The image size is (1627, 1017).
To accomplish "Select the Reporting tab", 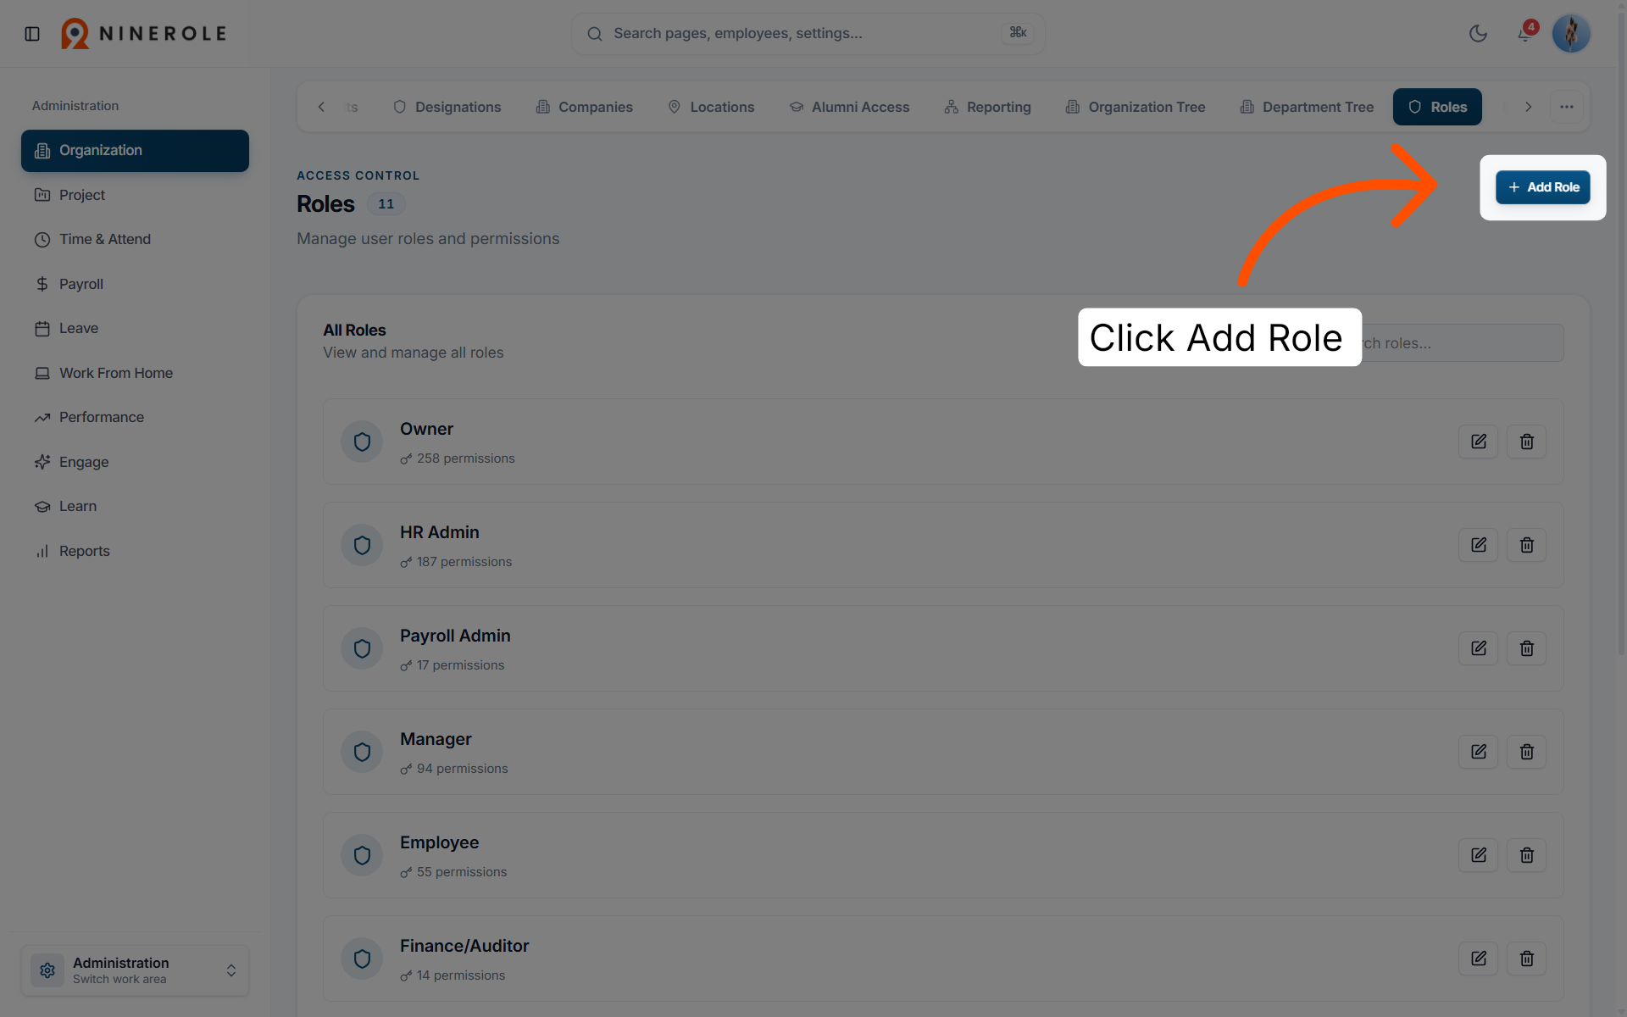I will click(x=988, y=107).
